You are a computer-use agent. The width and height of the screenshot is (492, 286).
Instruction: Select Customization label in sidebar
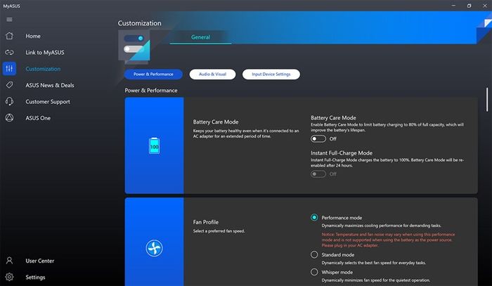43,69
